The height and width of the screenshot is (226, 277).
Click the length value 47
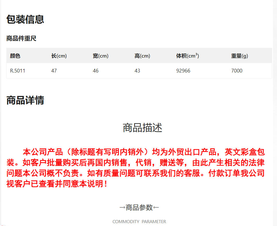(x=54, y=71)
